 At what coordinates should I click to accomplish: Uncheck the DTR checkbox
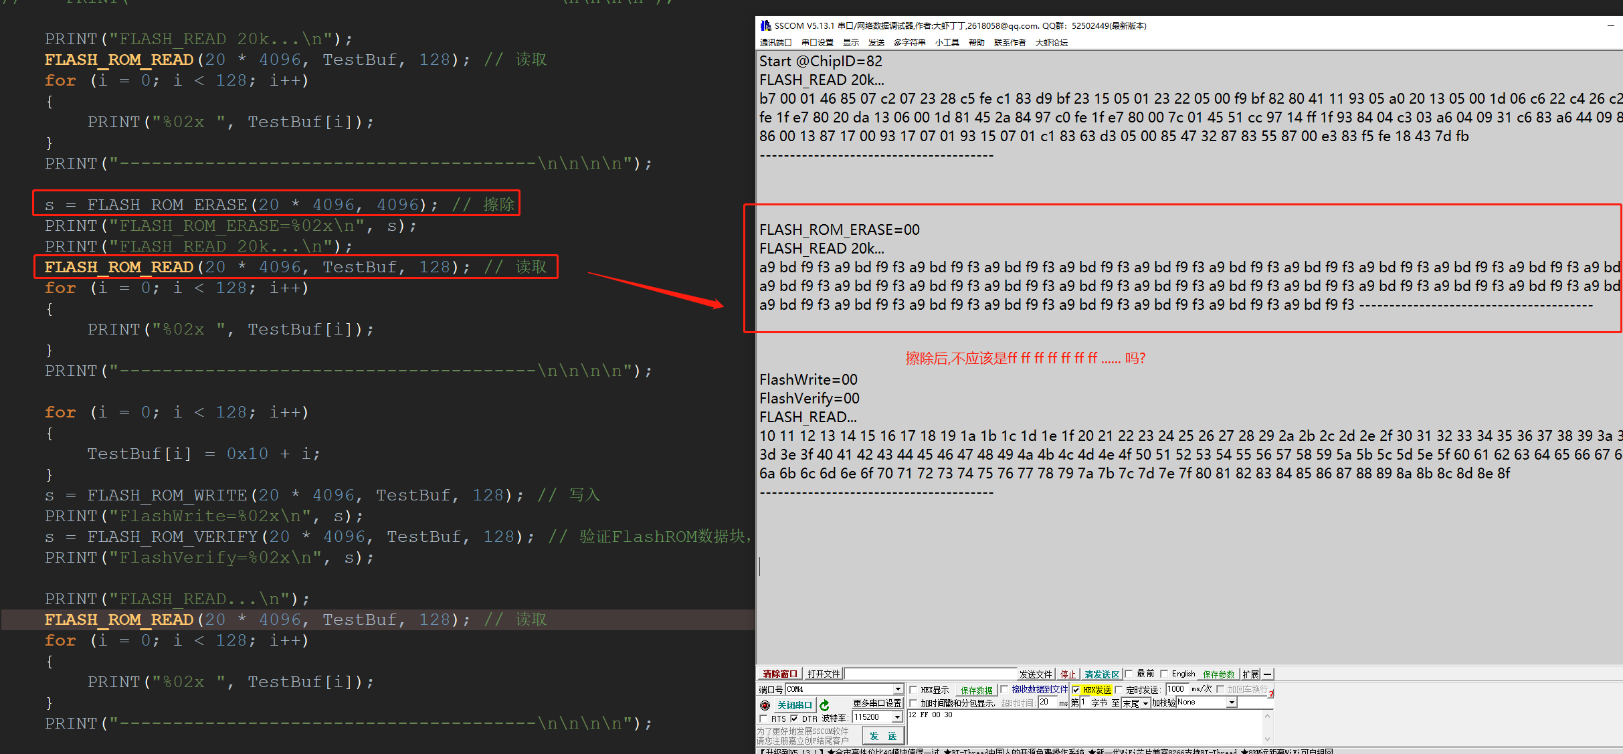pyautogui.click(x=794, y=719)
